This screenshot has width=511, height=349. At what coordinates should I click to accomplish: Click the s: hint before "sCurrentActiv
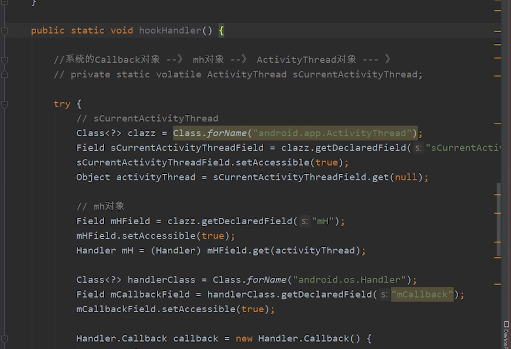pos(418,148)
